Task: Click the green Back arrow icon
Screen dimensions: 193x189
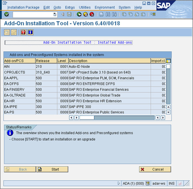Action: pyautogui.click(x=79, y=14)
